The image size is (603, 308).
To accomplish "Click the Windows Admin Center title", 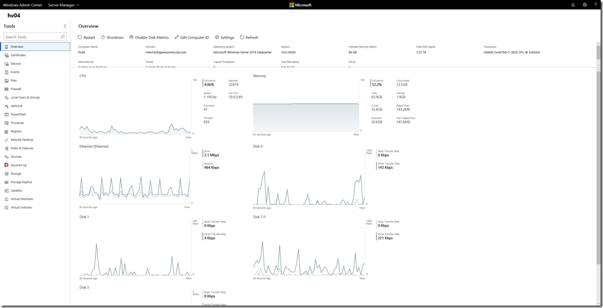I will coord(23,5).
